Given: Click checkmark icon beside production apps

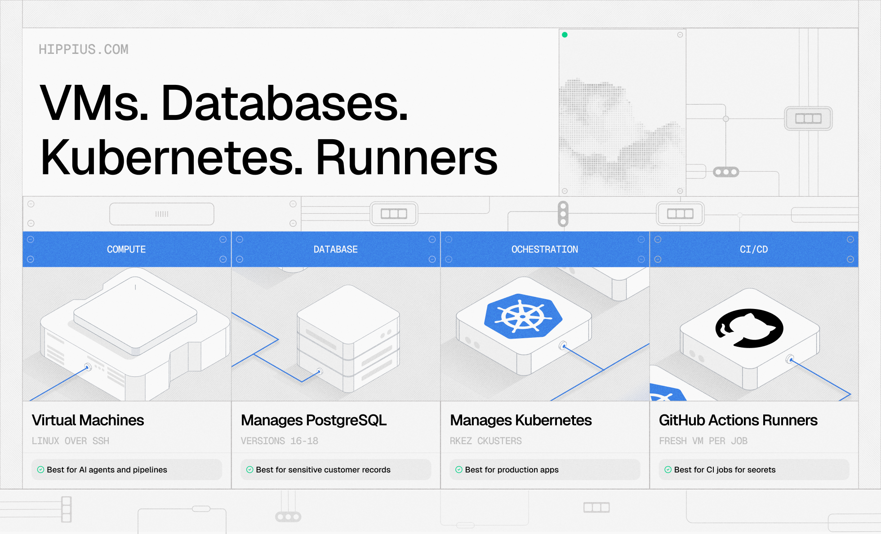Looking at the screenshot, I should coord(458,470).
